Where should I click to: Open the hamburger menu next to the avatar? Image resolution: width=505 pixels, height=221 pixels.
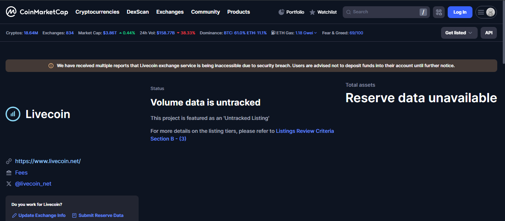click(x=482, y=12)
